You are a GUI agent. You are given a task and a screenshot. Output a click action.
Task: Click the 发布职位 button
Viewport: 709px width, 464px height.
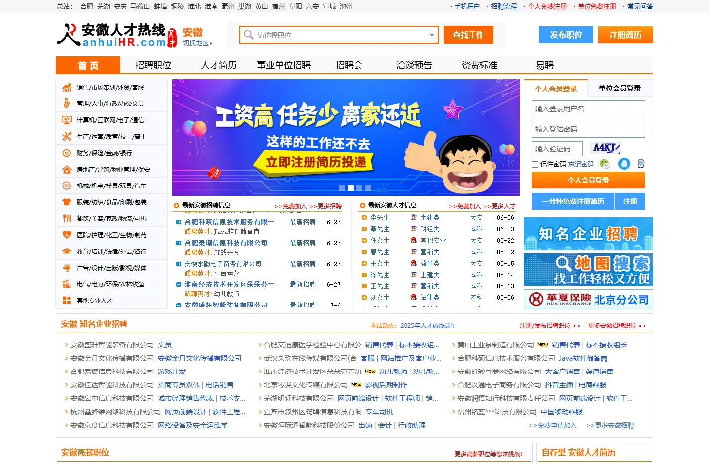click(566, 35)
